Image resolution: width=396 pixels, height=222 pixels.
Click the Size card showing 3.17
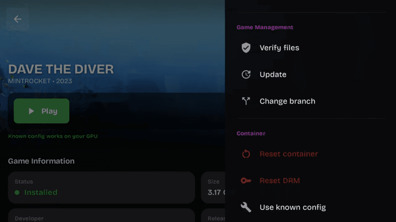coord(213,188)
